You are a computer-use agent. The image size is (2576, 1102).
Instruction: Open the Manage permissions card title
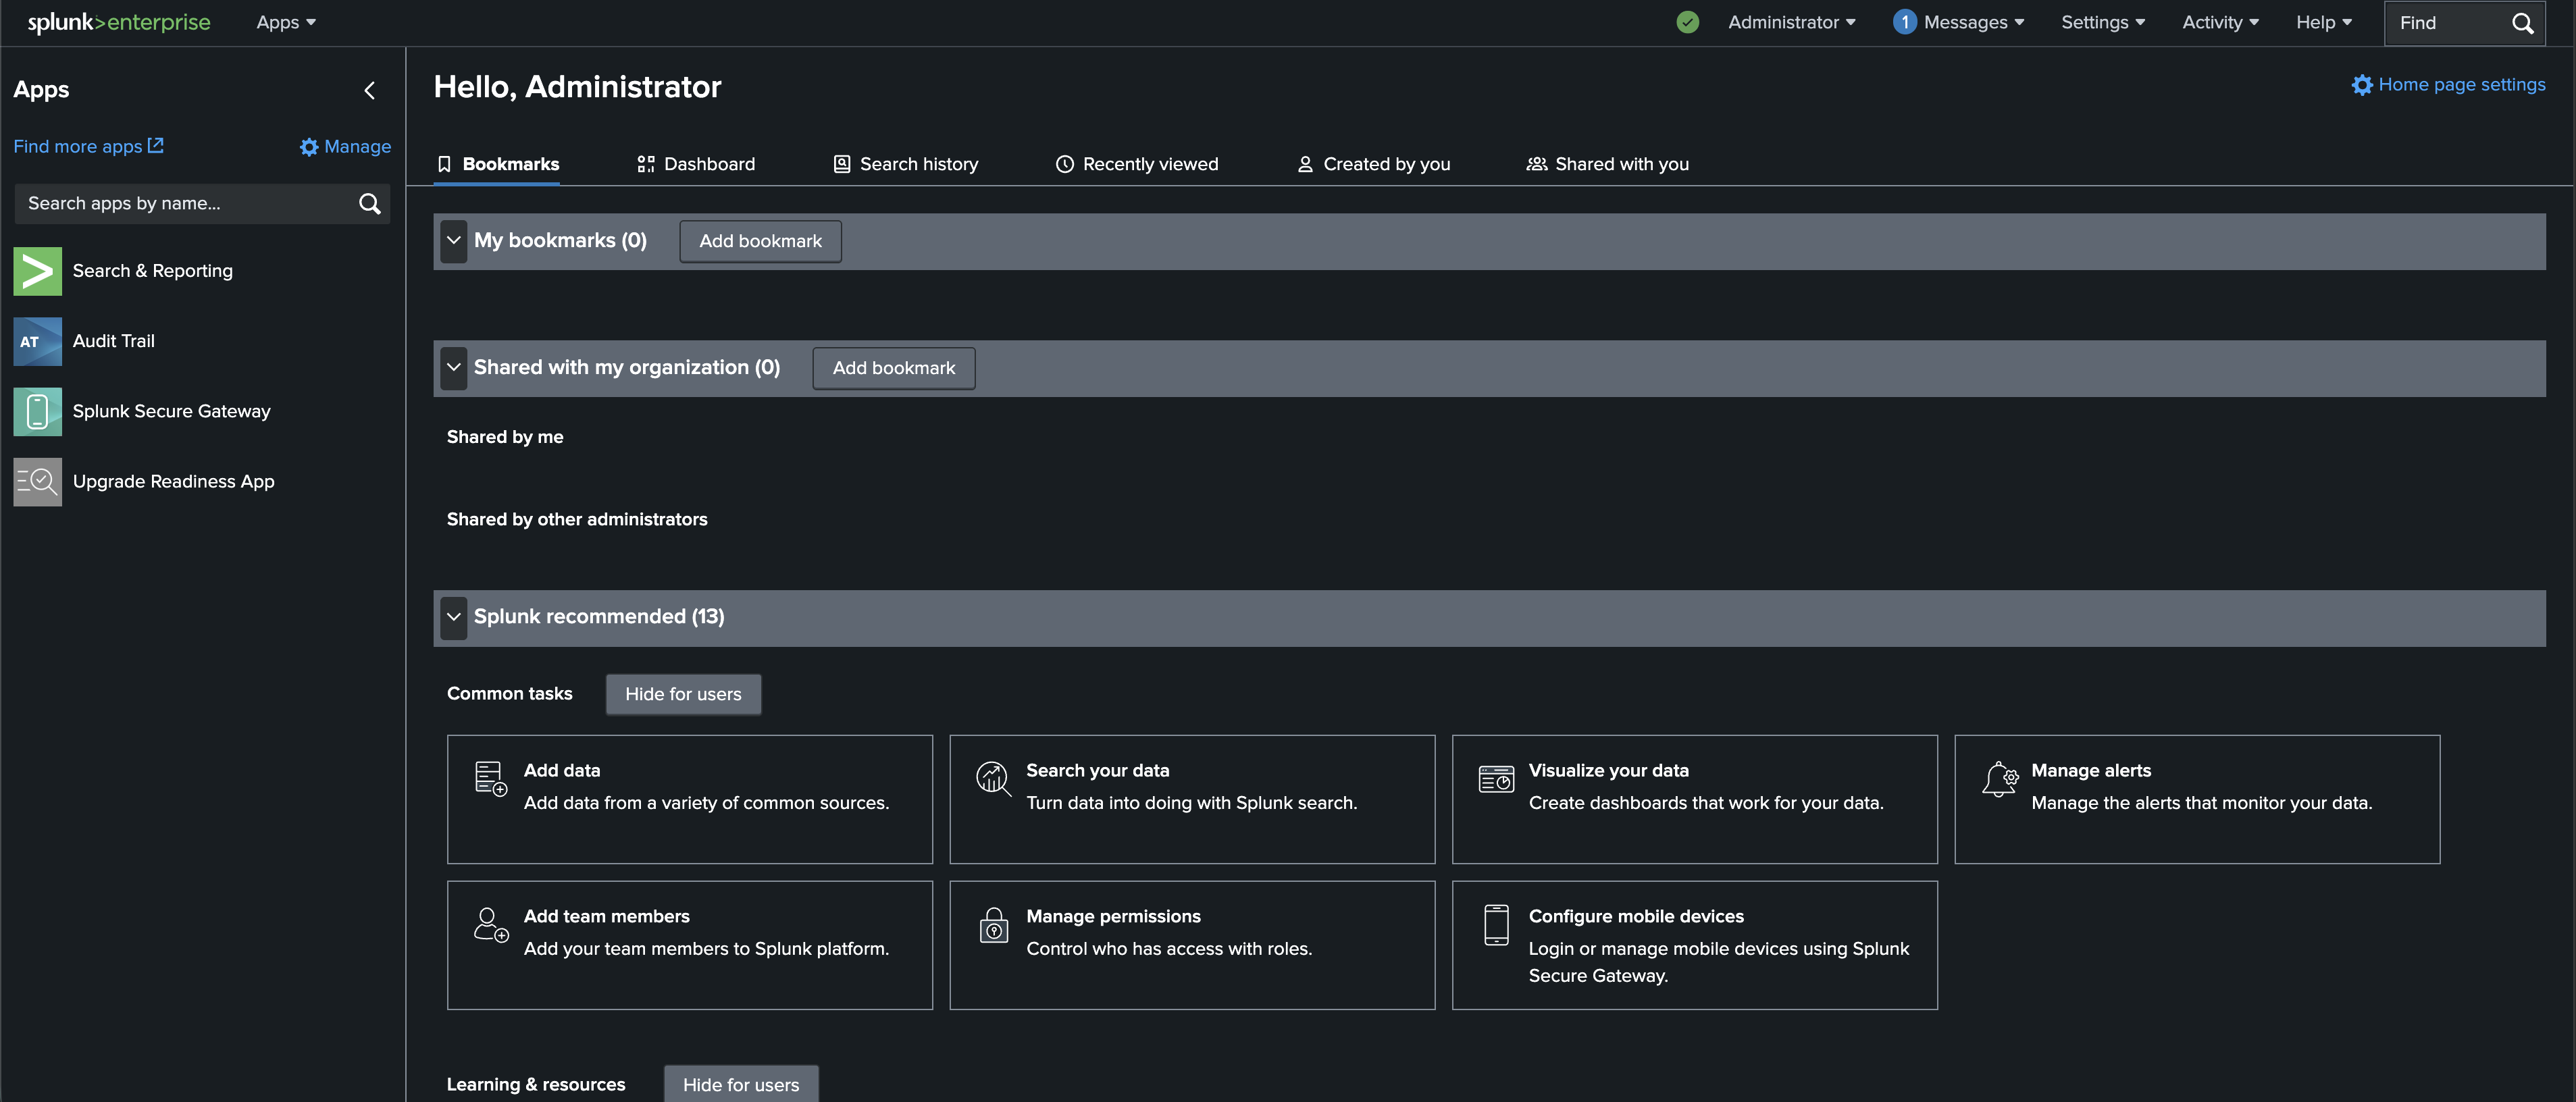pyautogui.click(x=1113, y=916)
